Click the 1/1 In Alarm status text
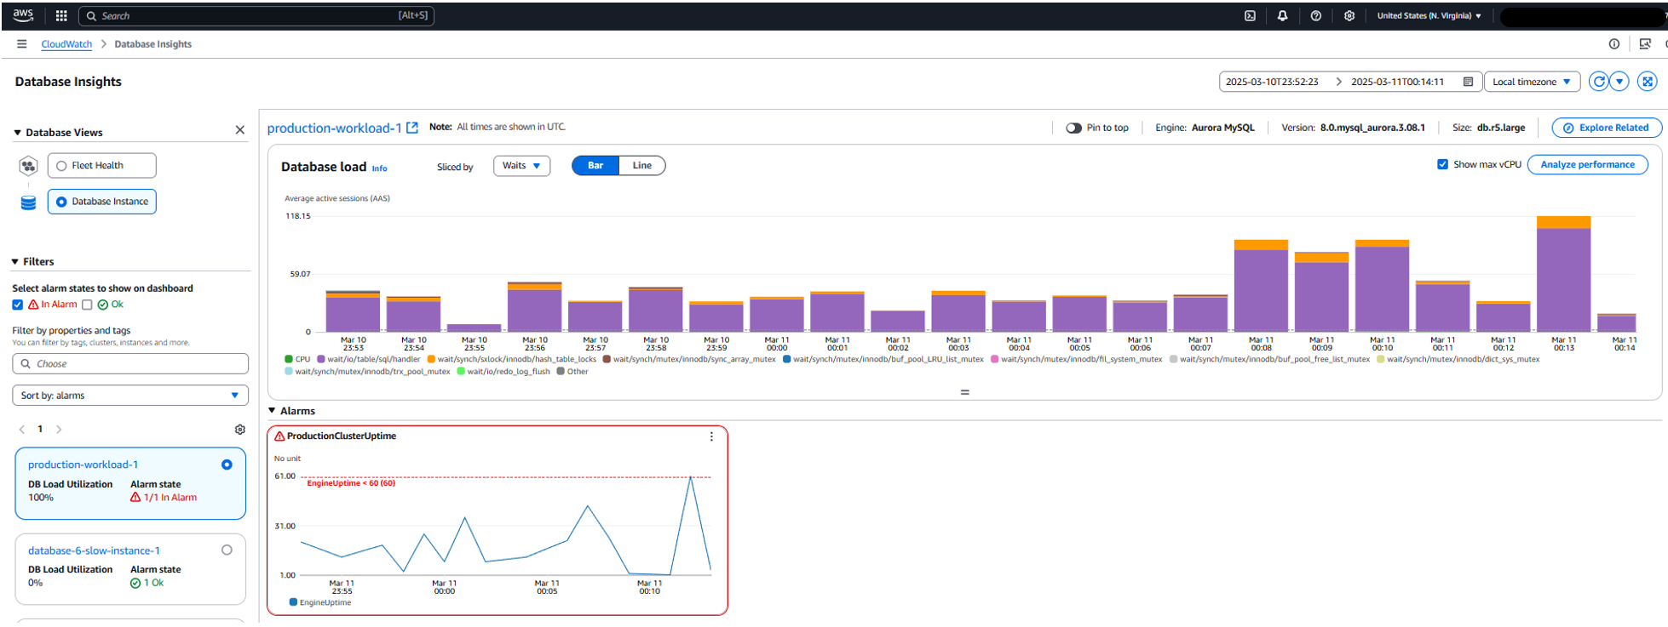The image size is (1668, 627). click(x=170, y=498)
